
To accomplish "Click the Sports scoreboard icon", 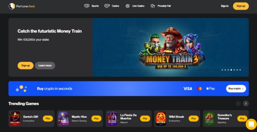I will (x=87, y=6).
